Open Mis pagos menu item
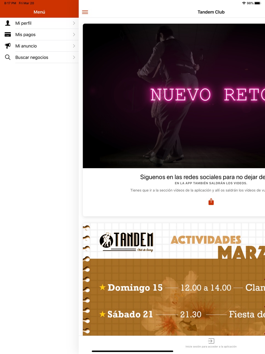The image size is (265, 354). pos(39,35)
